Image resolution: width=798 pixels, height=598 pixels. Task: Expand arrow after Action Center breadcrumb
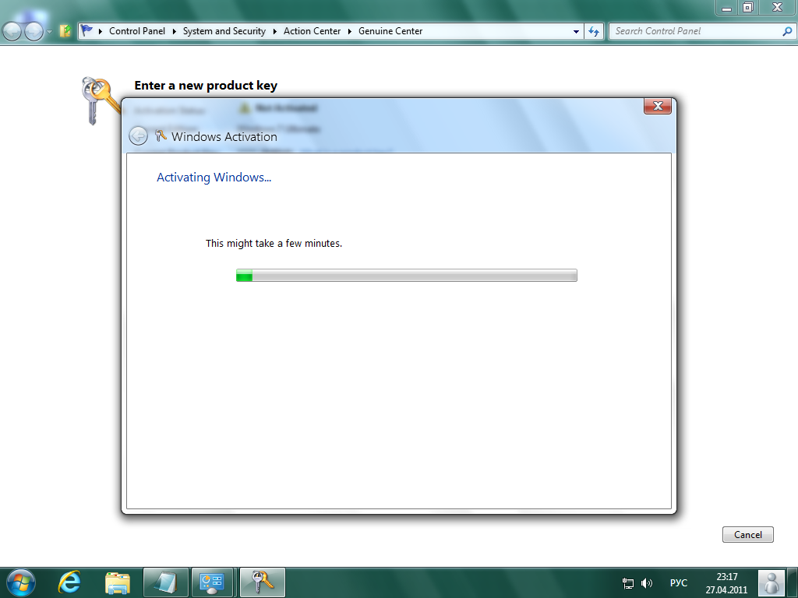click(x=350, y=31)
